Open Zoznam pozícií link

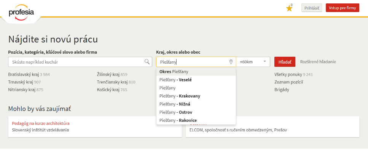[290, 82]
